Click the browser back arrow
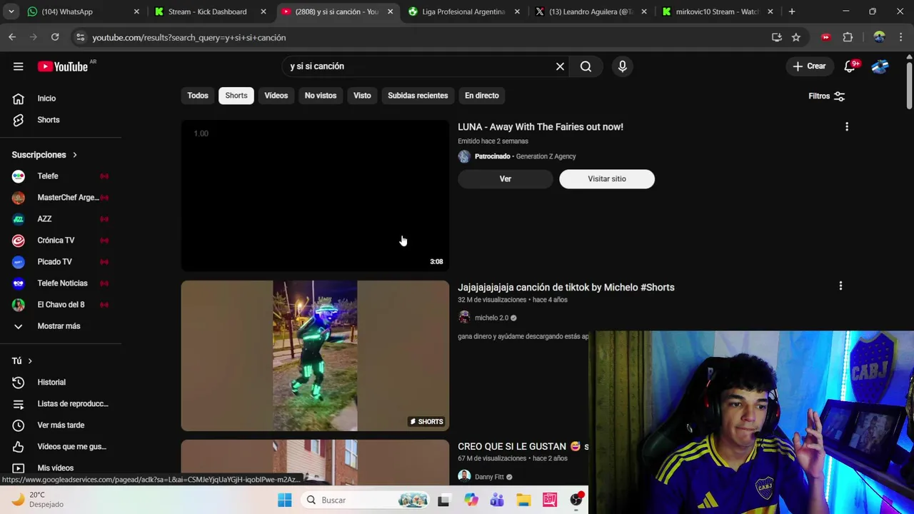This screenshot has width=914, height=514. [x=12, y=37]
